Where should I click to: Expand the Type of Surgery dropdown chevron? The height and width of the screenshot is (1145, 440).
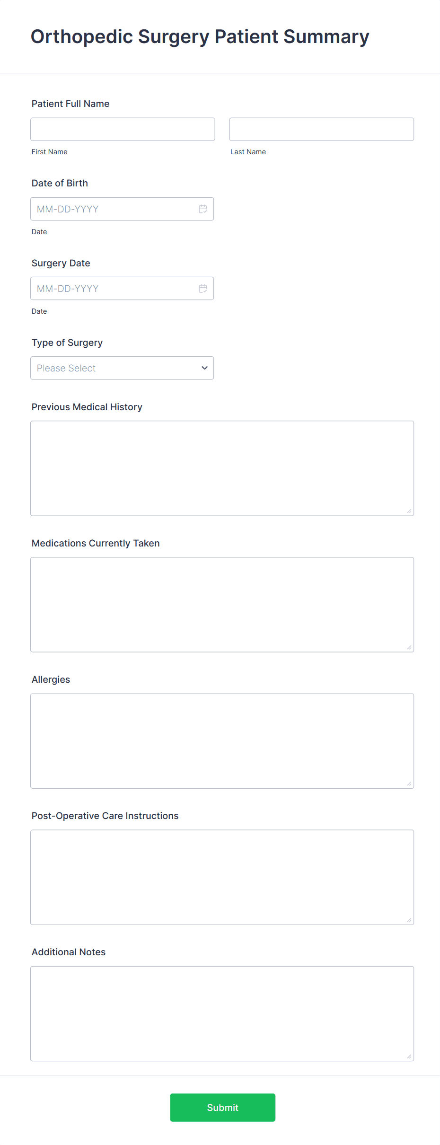pyautogui.click(x=204, y=368)
